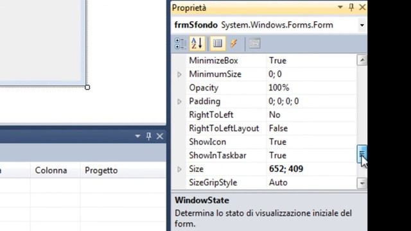Select the RightToLeft property name
The width and height of the screenshot is (411, 231).
211,115
